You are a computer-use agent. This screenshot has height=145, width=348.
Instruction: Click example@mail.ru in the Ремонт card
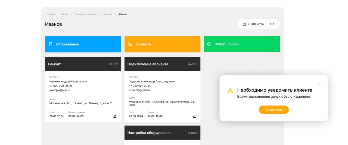click(x=60, y=90)
